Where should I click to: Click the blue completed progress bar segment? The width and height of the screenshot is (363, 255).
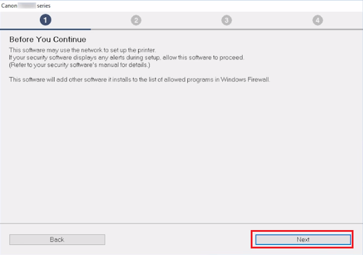[x=45, y=29]
